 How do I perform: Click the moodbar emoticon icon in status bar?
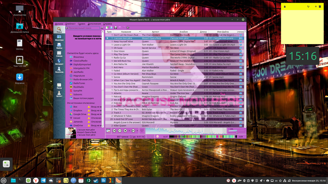point(157,136)
